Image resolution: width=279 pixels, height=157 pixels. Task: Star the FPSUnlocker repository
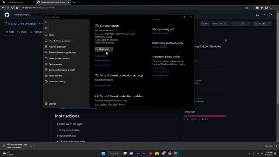coord(260,24)
